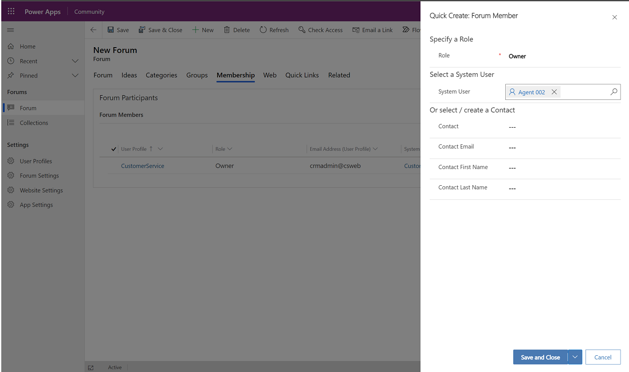
Task: Click Email a Link in the toolbar
Action: [x=373, y=30]
